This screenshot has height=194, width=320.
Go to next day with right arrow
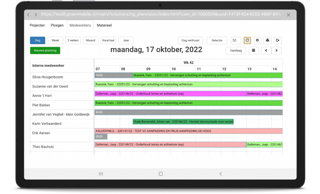point(276,50)
